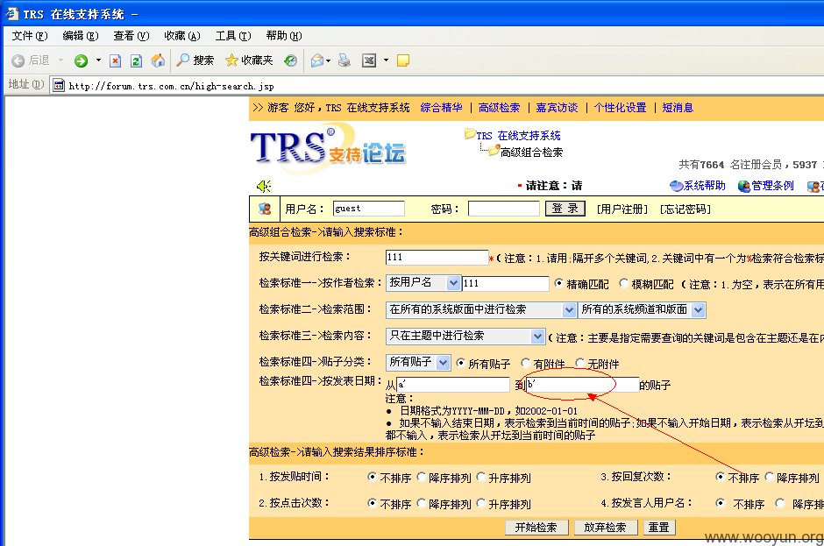Open the 收藏(A) menu

tap(181, 36)
